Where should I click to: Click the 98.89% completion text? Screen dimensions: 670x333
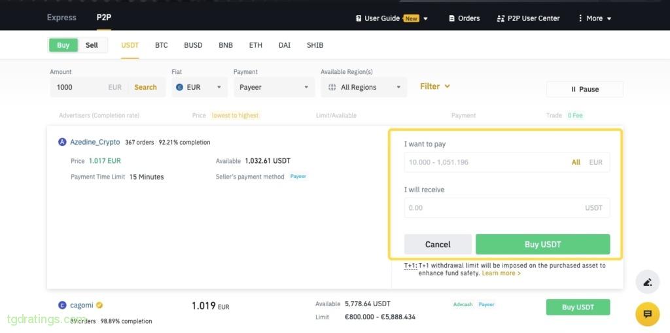point(126,321)
